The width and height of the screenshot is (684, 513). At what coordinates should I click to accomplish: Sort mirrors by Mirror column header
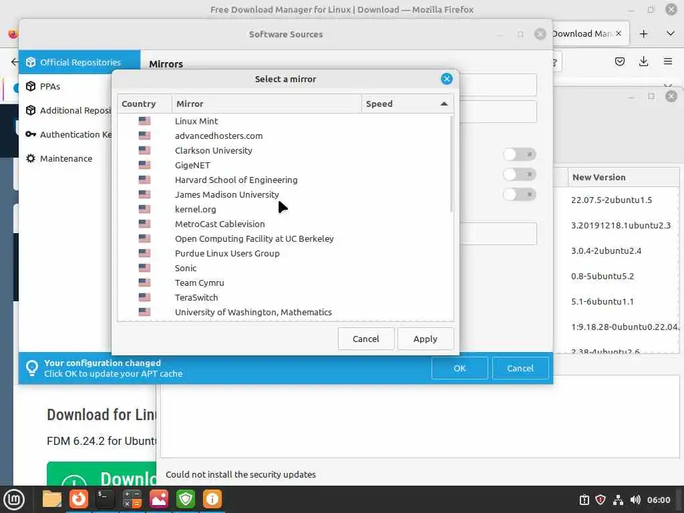click(267, 104)
